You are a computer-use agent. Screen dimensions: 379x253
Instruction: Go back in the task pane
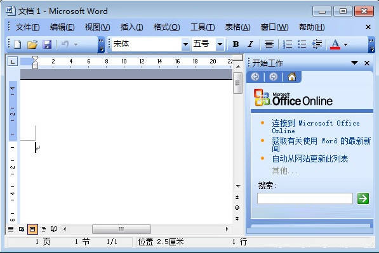point(255,77)
